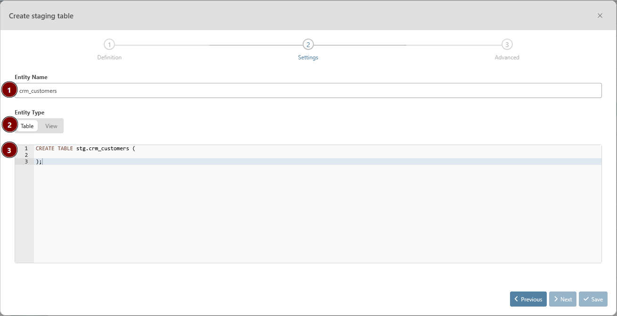Select the Settings step label

pyautogui.click(x=308, y=57)
